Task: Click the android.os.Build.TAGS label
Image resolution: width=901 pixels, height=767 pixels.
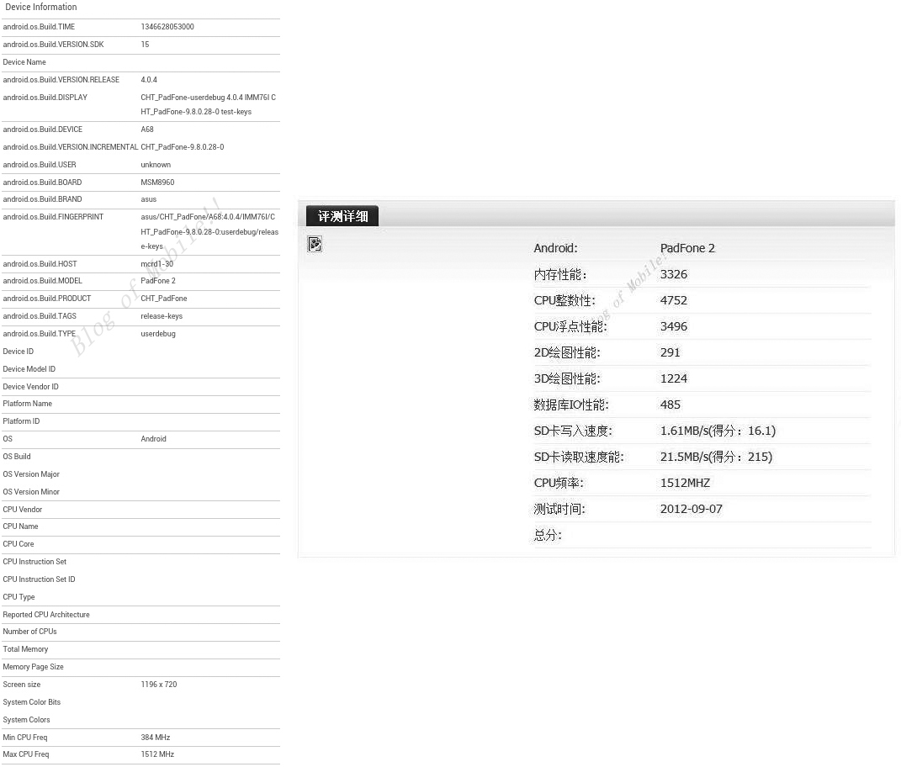Action: tap(39, 316)
